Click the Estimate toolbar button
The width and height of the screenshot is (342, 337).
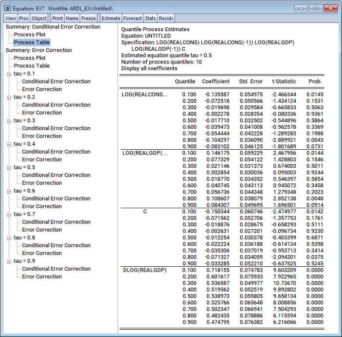tap(110, 18)
